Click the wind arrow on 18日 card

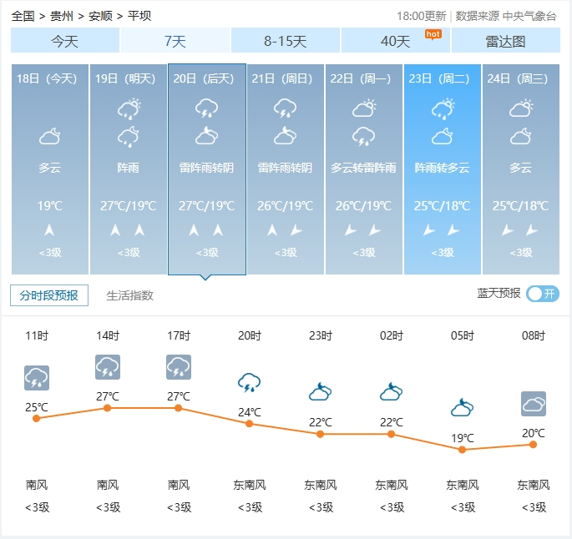50,230
